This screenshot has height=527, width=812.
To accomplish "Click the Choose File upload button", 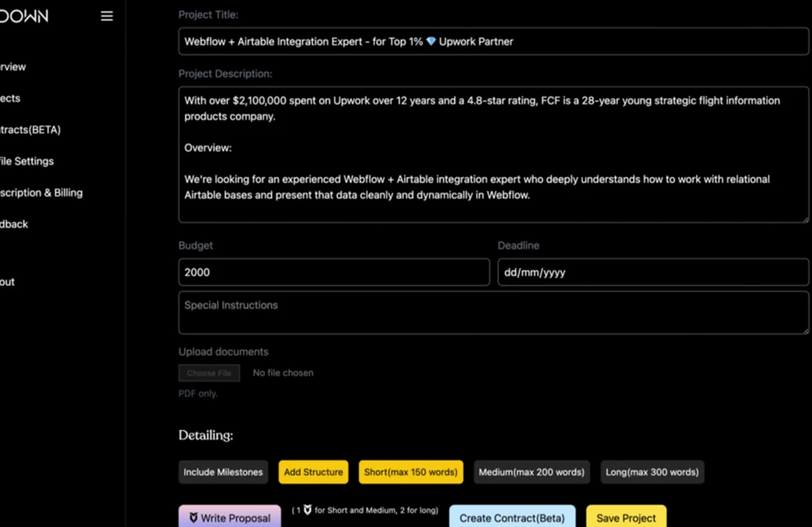I will tap(209, 373).
